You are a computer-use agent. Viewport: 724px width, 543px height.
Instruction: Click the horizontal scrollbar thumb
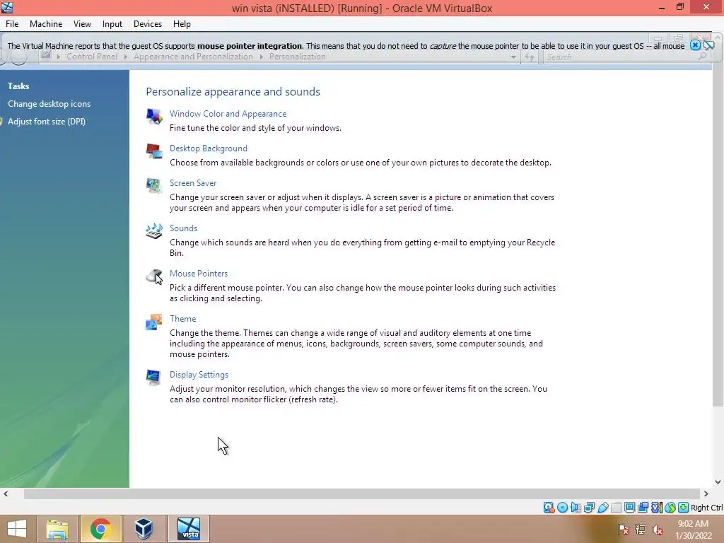[362, 494]
